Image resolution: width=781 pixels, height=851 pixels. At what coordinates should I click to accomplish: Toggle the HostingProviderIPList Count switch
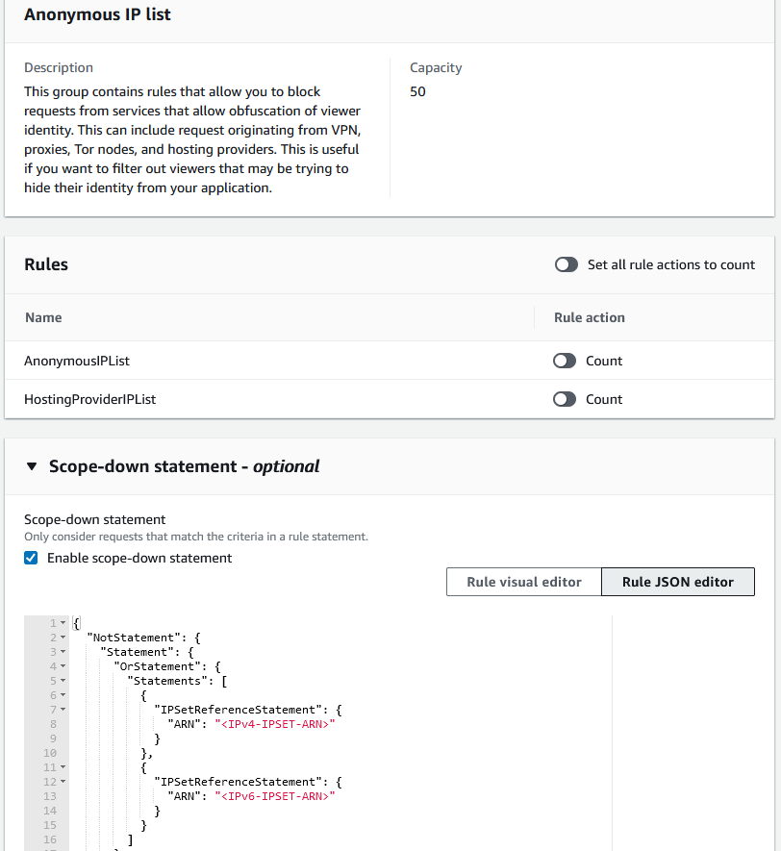click(x=565, y=399)
